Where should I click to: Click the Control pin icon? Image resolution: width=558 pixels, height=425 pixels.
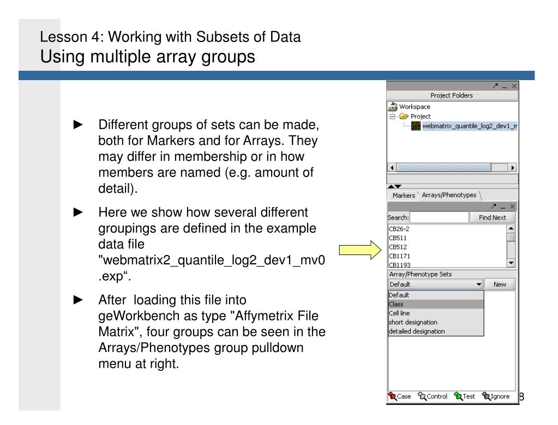click(x=422, y=396)
